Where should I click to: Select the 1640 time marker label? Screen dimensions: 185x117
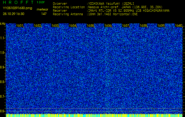pos(179,25)
